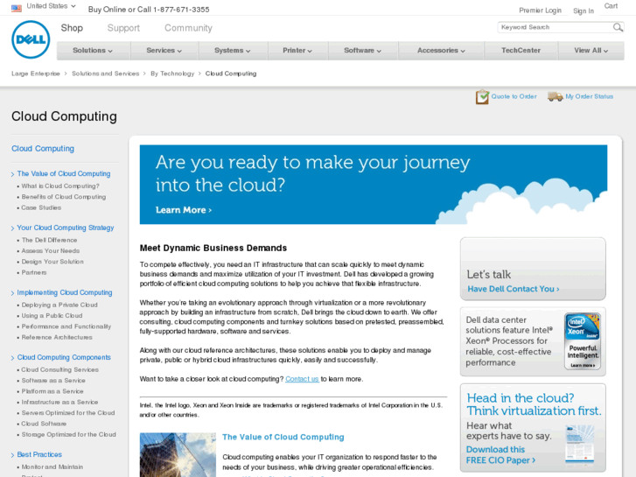Image resolution: width=636 pixels, height=477 pixels.
Task: Open Reference Architectures link
Action: 57,337
